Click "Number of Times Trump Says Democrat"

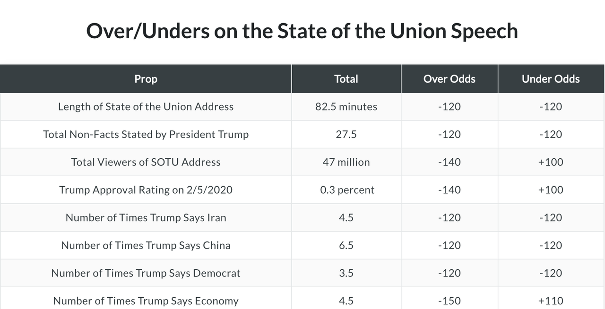tap(146, 273)
